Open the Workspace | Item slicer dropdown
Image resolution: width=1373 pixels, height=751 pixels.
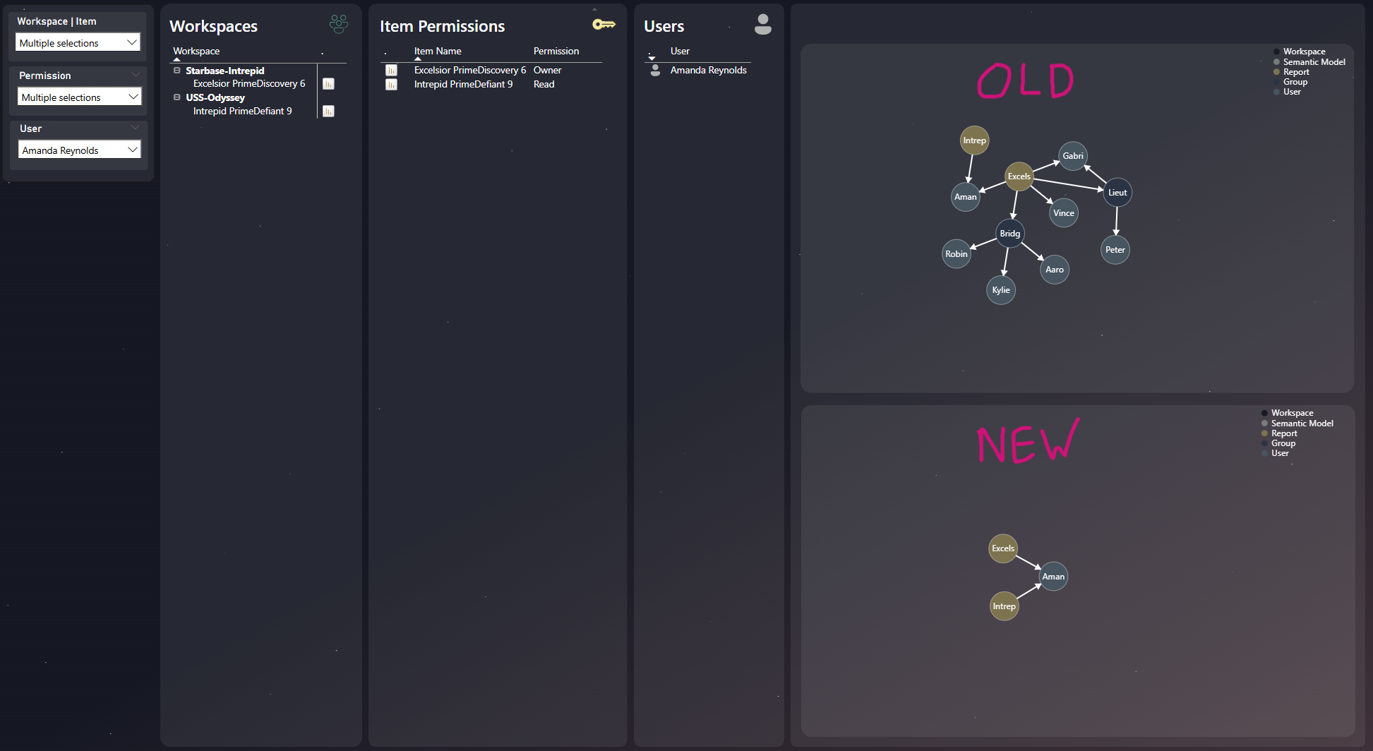click(131, 43)
